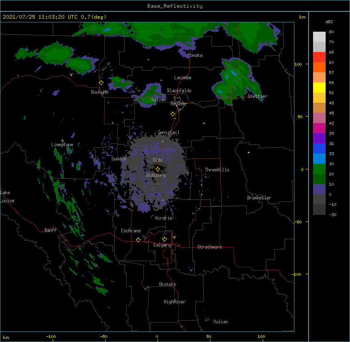Click the -50 tick on the vertical axis
This screenshot has height=342, width=350.
click(x=298, y=222)
